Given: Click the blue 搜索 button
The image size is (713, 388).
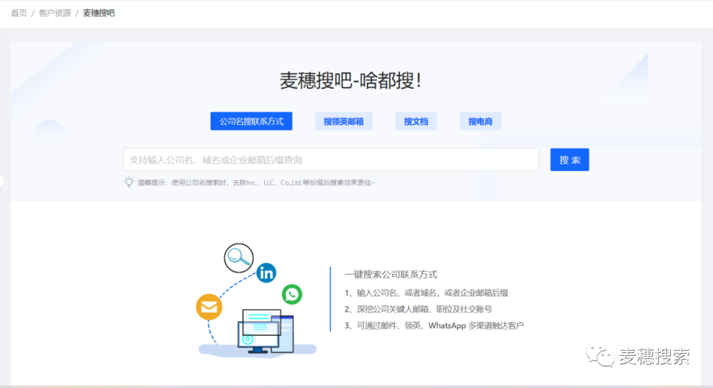Looking at the screenshot, I should [569, 159].
